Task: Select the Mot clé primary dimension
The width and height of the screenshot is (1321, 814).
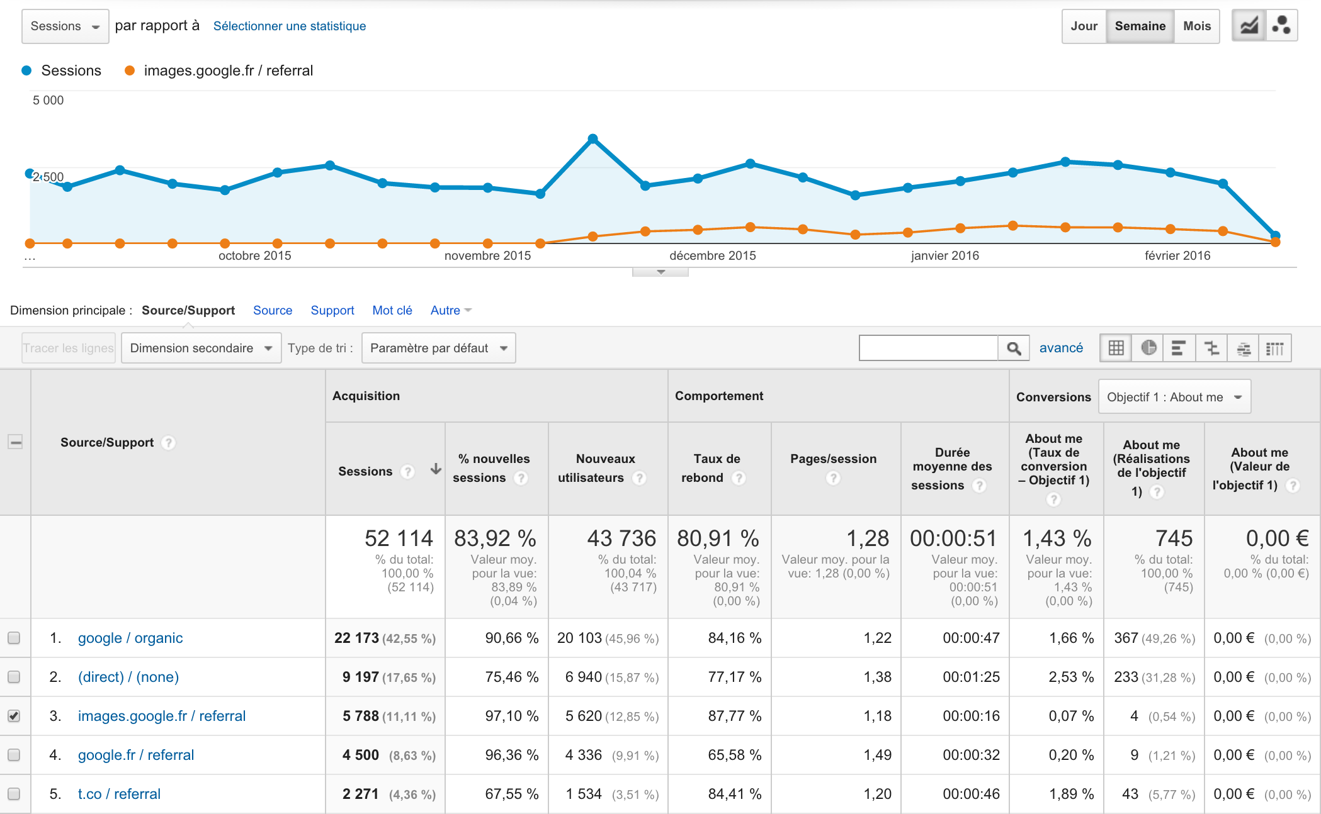Action: point(392,310)
